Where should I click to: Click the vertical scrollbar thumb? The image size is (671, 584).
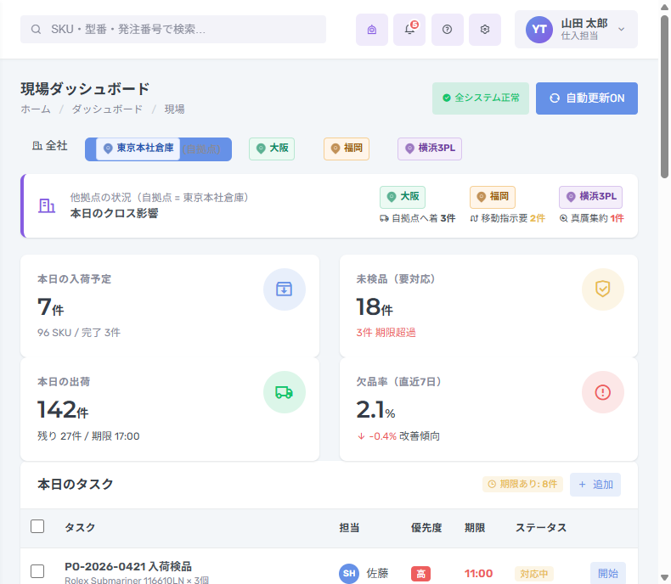click(x=664, y=97)
